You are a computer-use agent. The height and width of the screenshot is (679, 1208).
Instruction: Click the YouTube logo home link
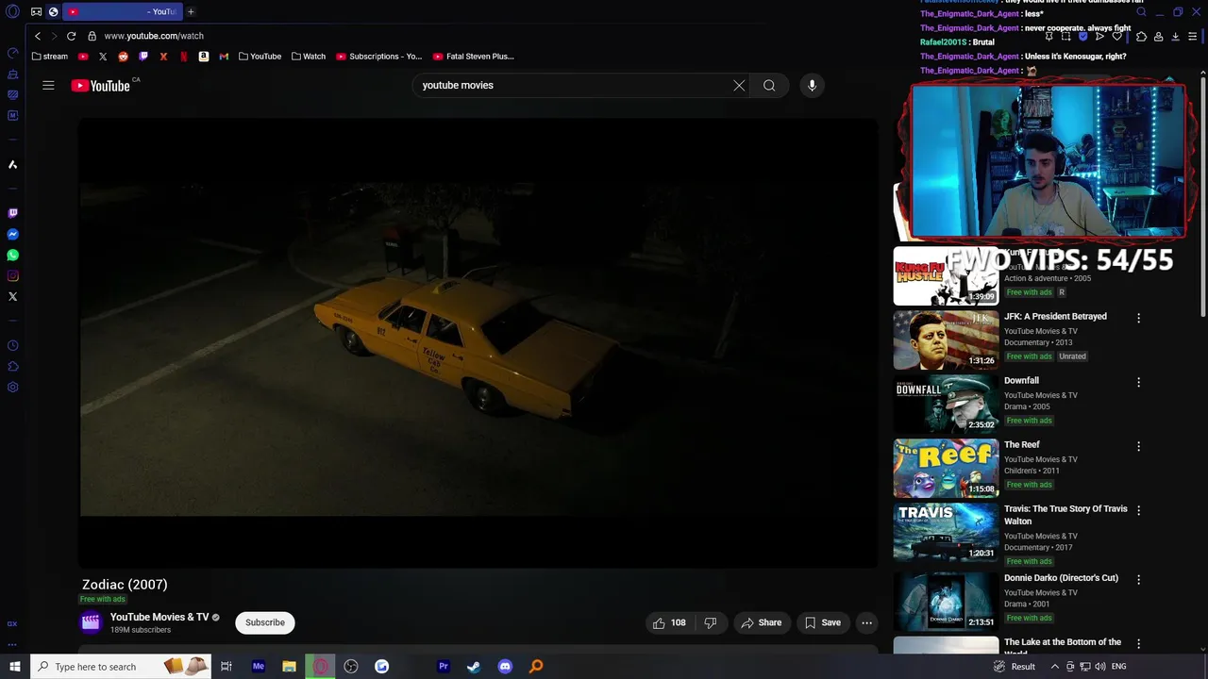(x=100, y=86)
